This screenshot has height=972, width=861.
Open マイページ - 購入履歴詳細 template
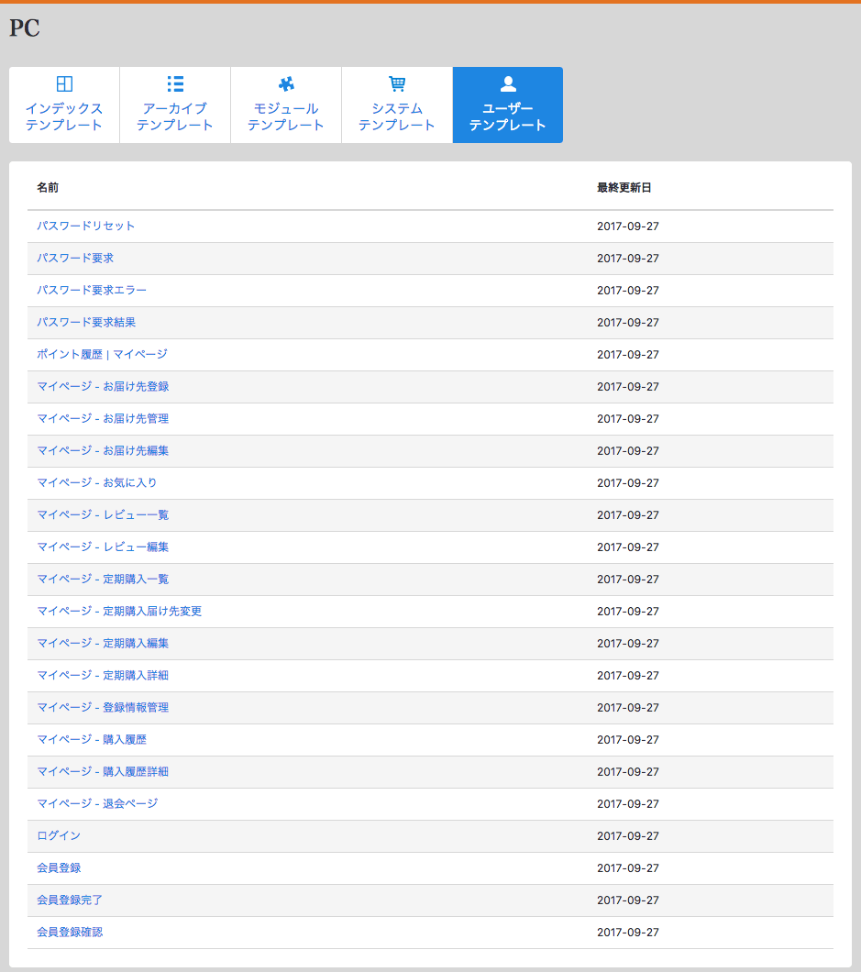[103, 771]
